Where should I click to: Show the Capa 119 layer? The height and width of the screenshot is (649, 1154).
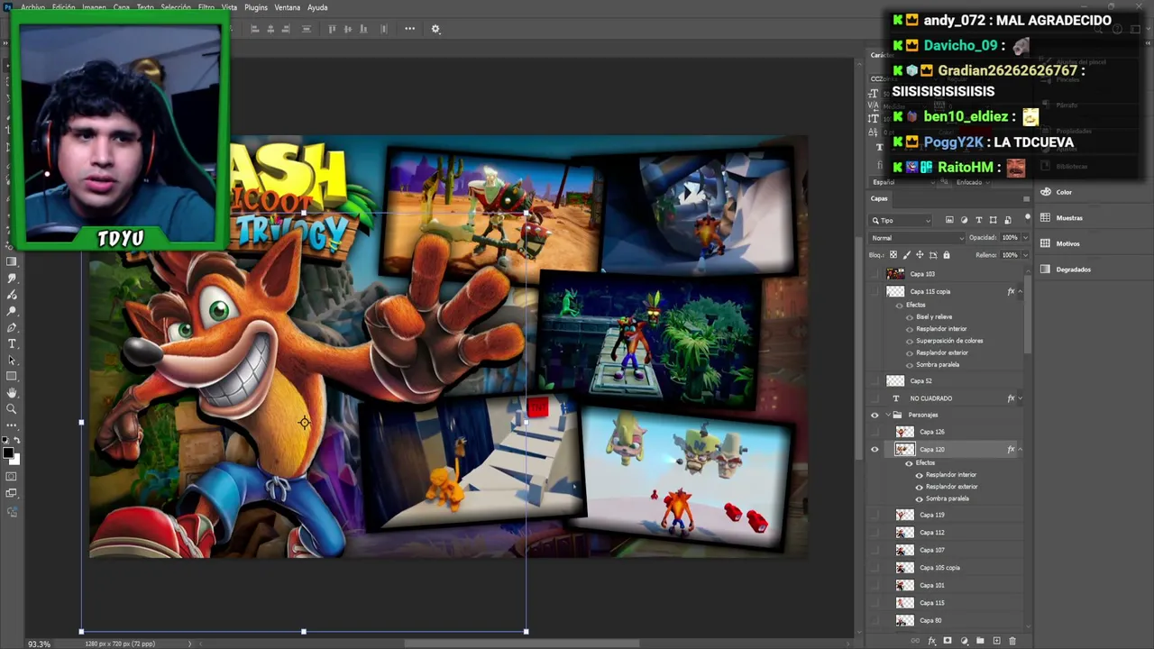tap(875, 515)
